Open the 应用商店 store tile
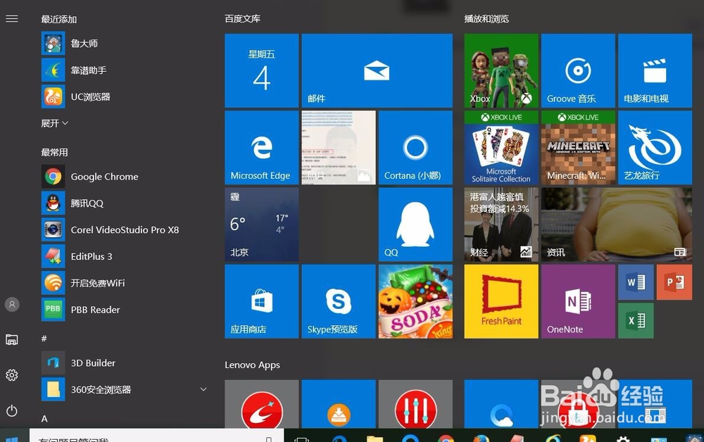The width and height of the screenshot is (704, 442). click(x=262, y=301)
